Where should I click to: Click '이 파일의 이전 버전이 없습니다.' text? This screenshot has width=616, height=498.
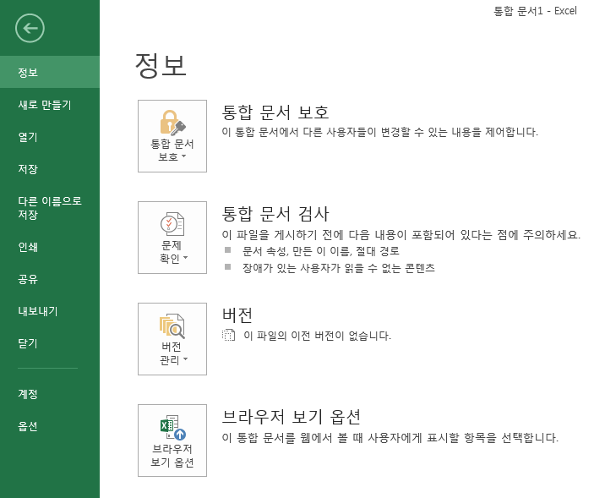point(317,336)
